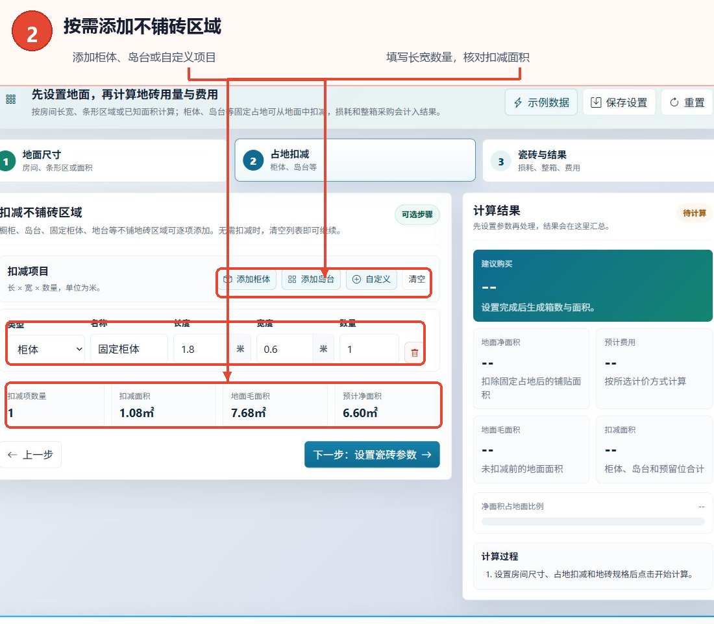Viewport: 714px width, 624px height.
Task: Click the 可选步骤 badge
Action: (x=417, y=214)
